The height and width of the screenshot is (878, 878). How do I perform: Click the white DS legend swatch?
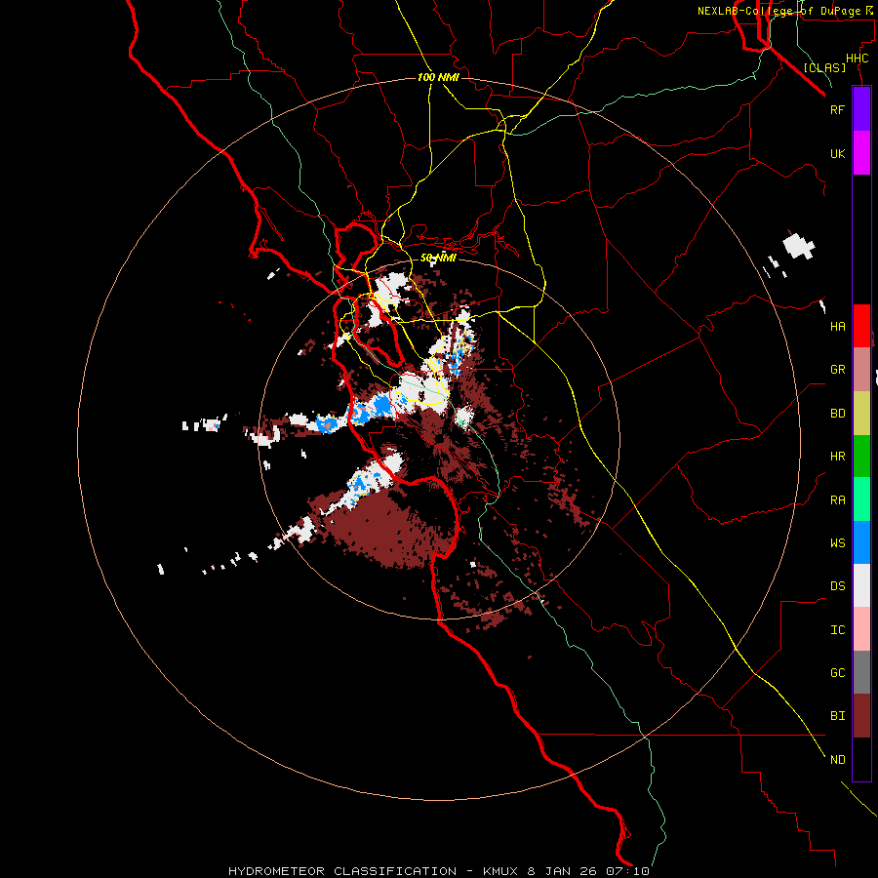[x=861, y=585]
